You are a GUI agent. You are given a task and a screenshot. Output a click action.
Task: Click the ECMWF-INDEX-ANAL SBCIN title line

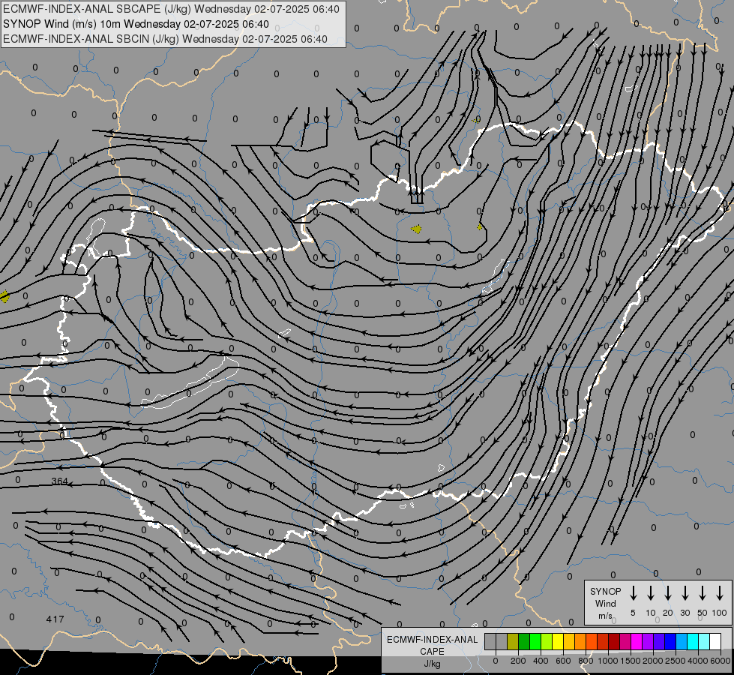pyautogui.click(x=165, y=39)
